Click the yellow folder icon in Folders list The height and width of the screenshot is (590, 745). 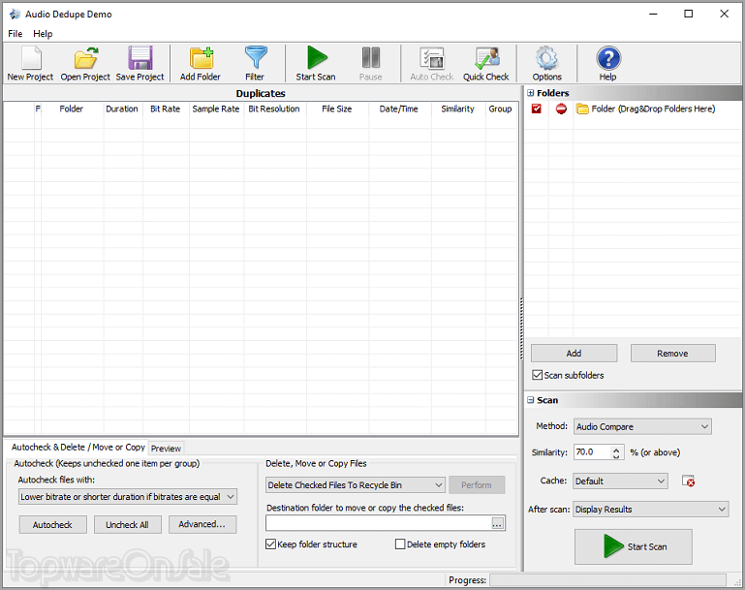point(582,109)
